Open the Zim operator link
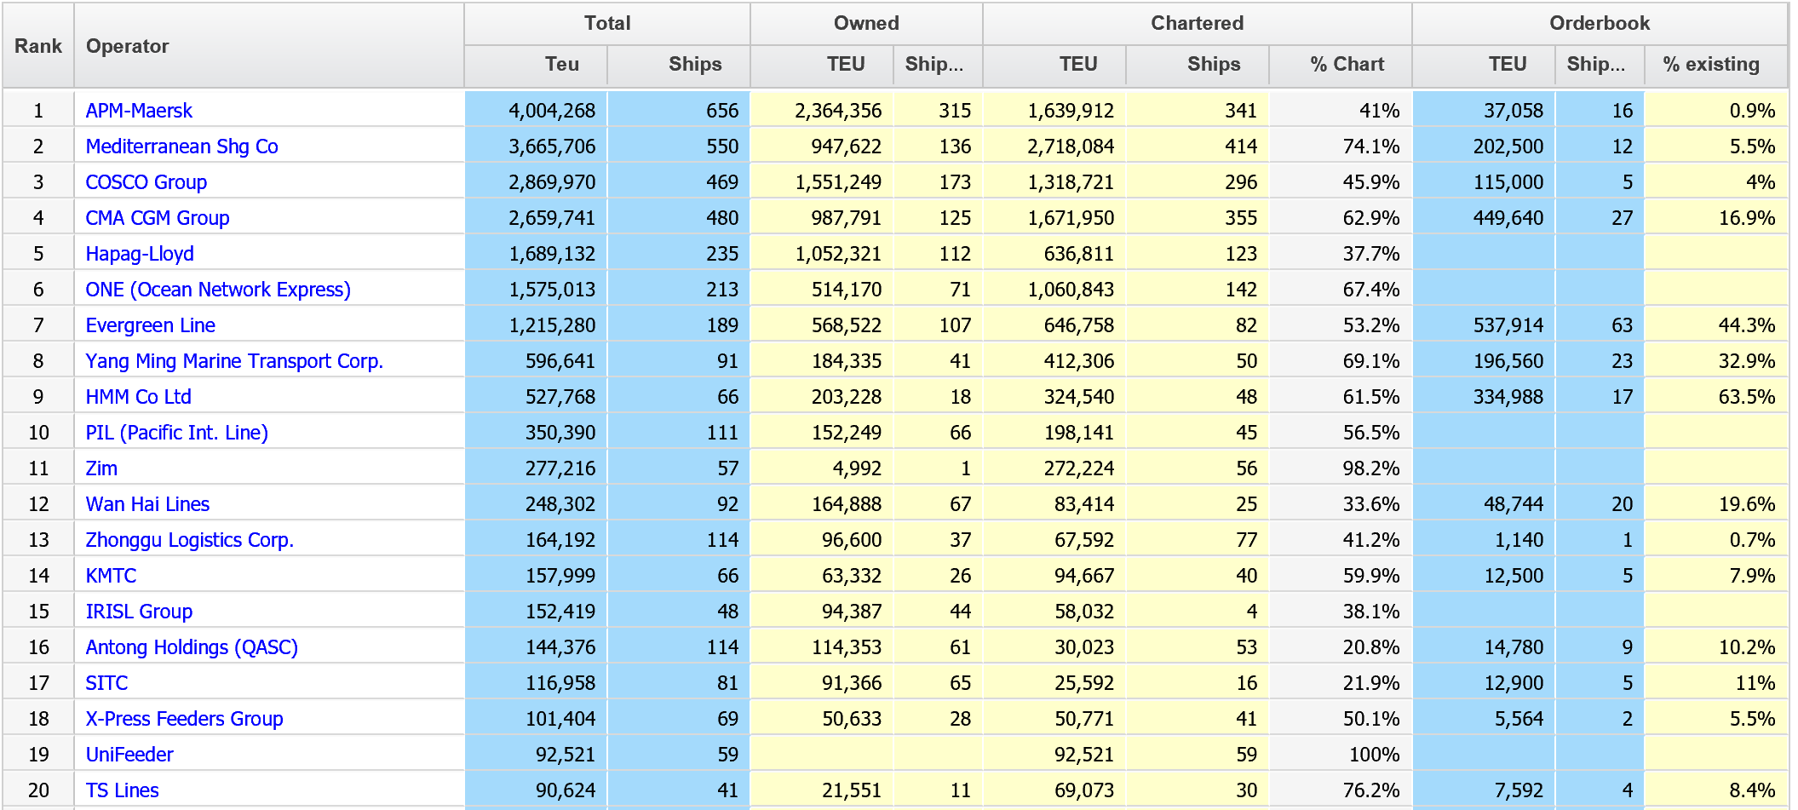This screenshot has height=810, width=1798. point(101,468)
